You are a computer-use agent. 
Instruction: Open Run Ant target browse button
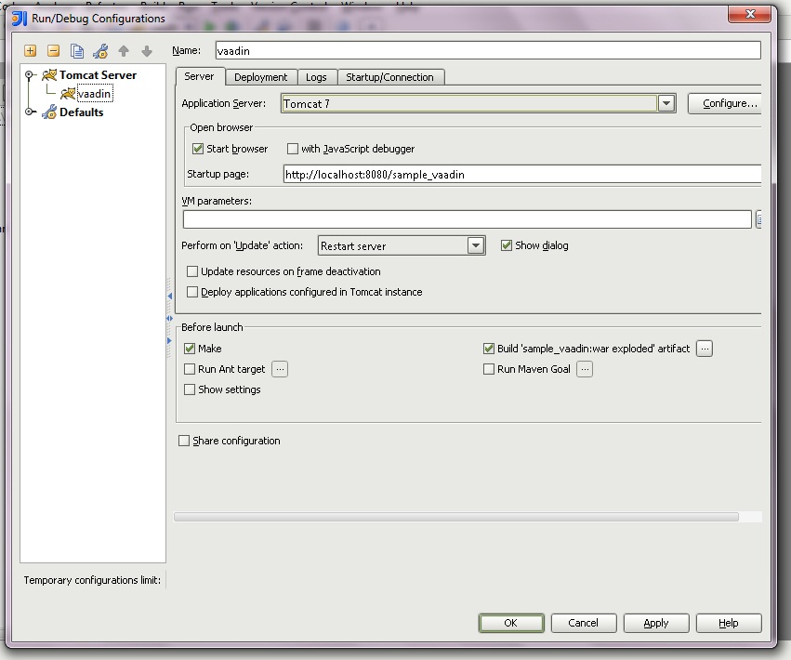point(280,369)
